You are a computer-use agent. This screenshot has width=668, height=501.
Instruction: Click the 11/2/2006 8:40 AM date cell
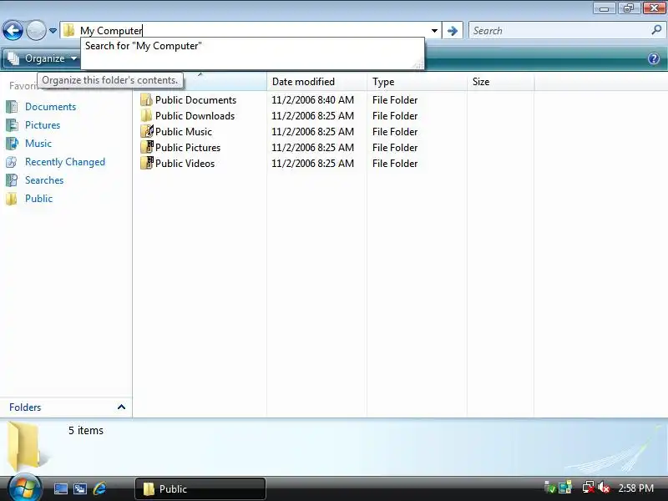(x=312, y=100)
